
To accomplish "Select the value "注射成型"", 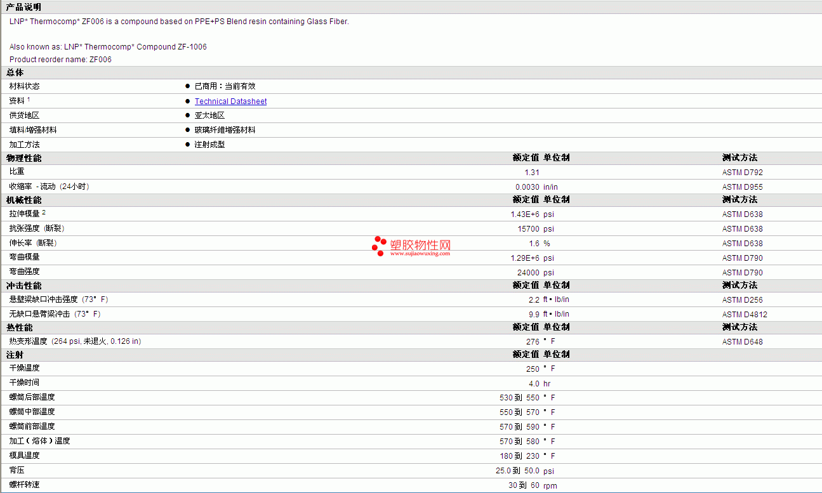I will (x=209, y=145).
